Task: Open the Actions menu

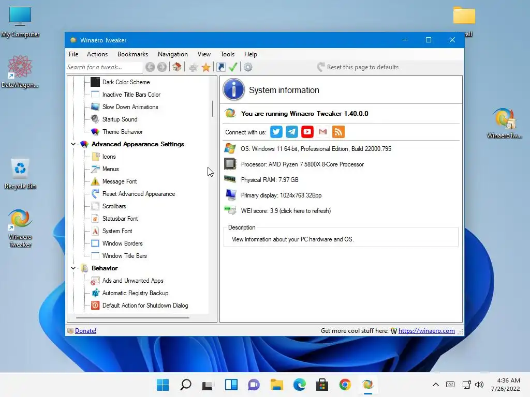Action: 97,54
